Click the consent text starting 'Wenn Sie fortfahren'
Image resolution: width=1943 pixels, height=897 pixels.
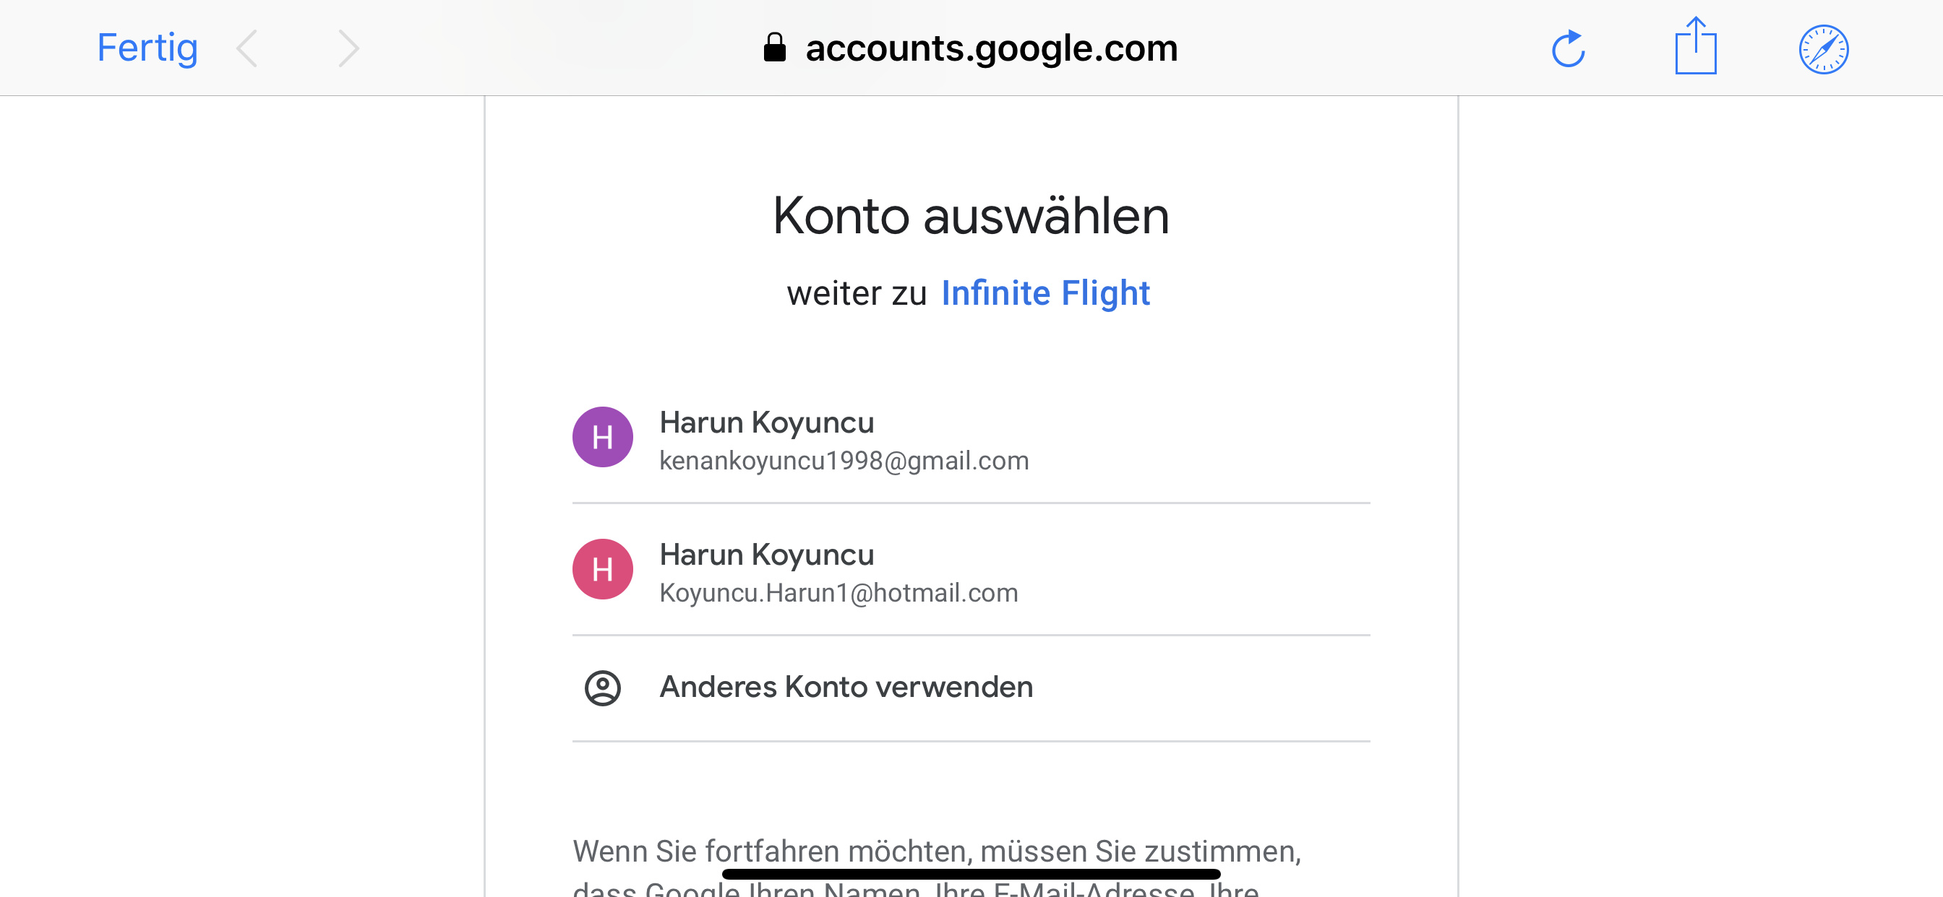(936, 851)
